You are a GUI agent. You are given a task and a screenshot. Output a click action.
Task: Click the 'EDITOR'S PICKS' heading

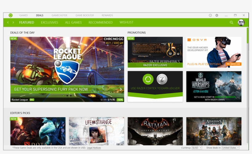[20, 113]
